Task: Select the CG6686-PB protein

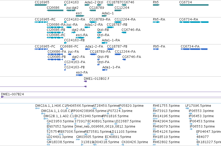Action: (55, 59)
